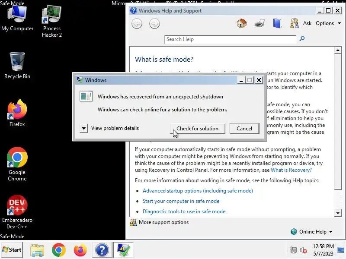The height and width of the screenshot is (259, 346).
Task: Close the Windows recovery dialog
Action: tap(259, 80)
